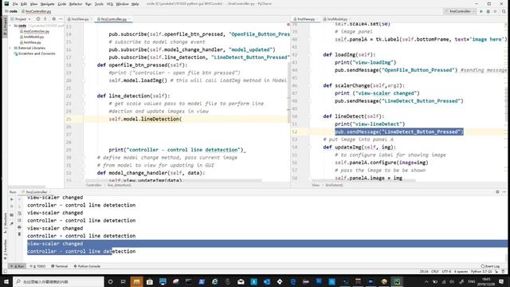
Task: Click the up-the-stack-trace arrow in Run panel
Action: click(x=19, y=199)
